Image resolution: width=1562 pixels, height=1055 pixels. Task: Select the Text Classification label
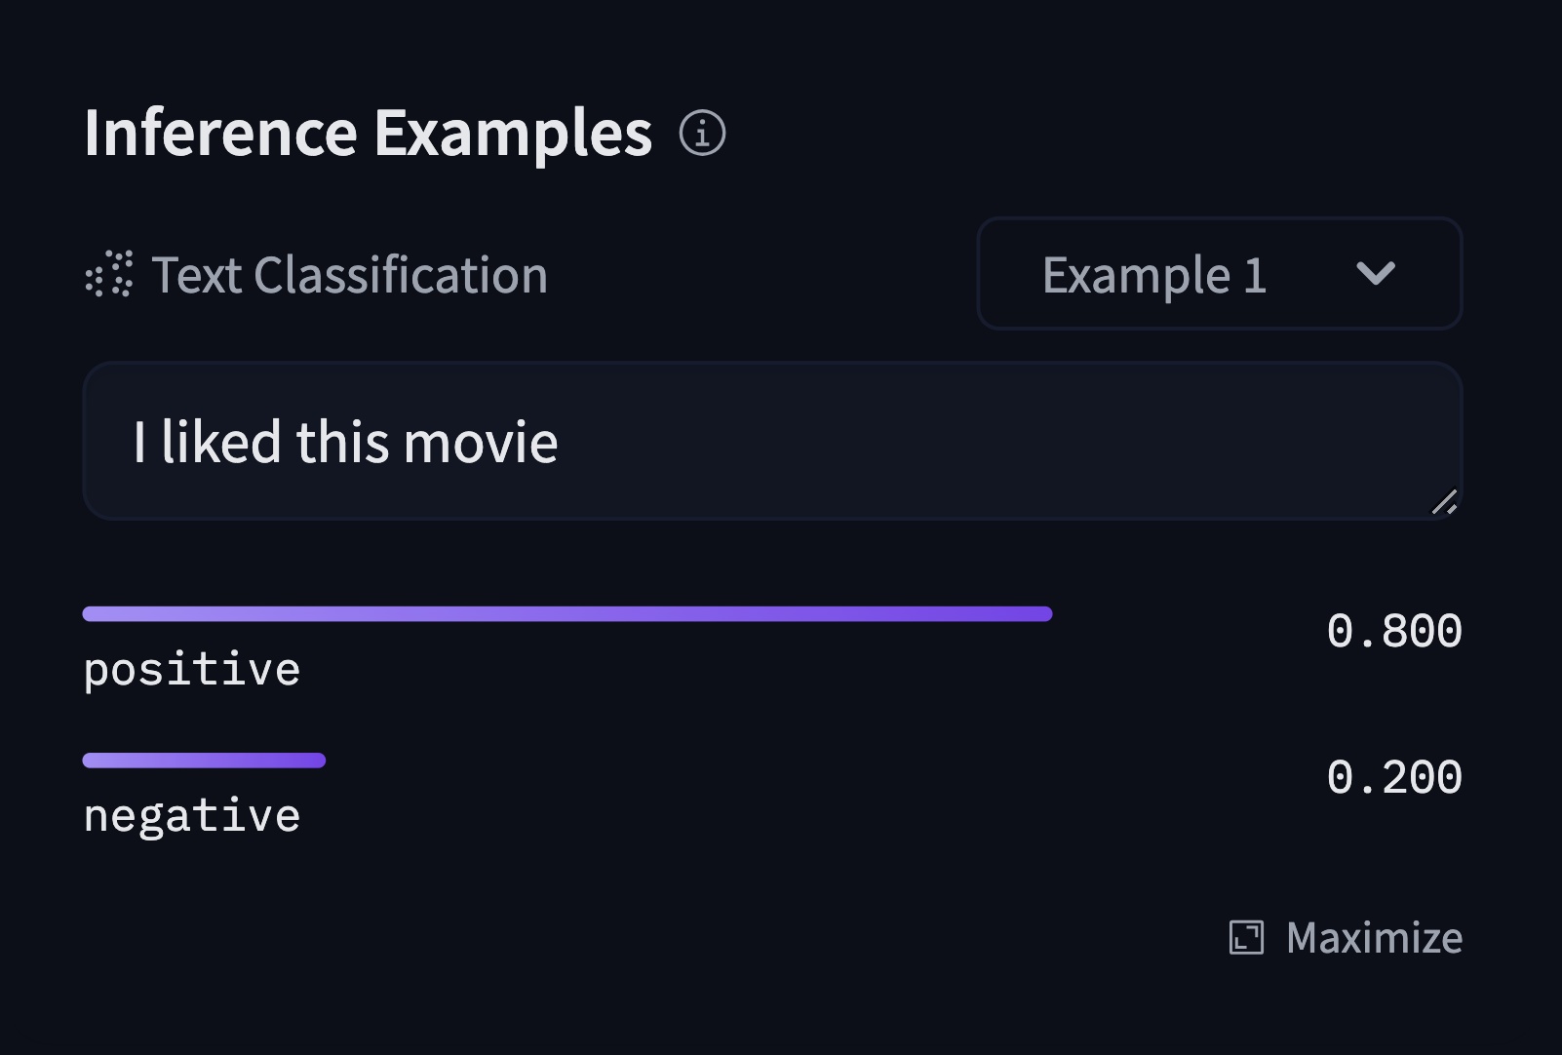click(350, 275)
